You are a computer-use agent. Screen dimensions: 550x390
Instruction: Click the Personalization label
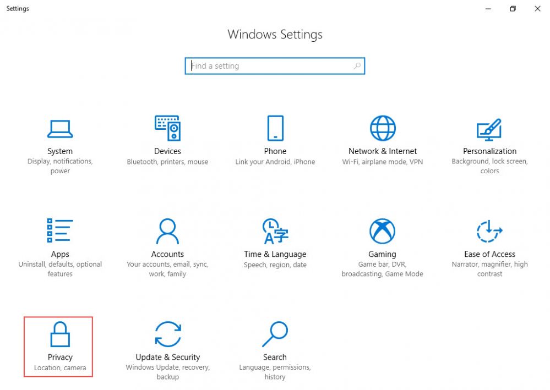point(489,151)
